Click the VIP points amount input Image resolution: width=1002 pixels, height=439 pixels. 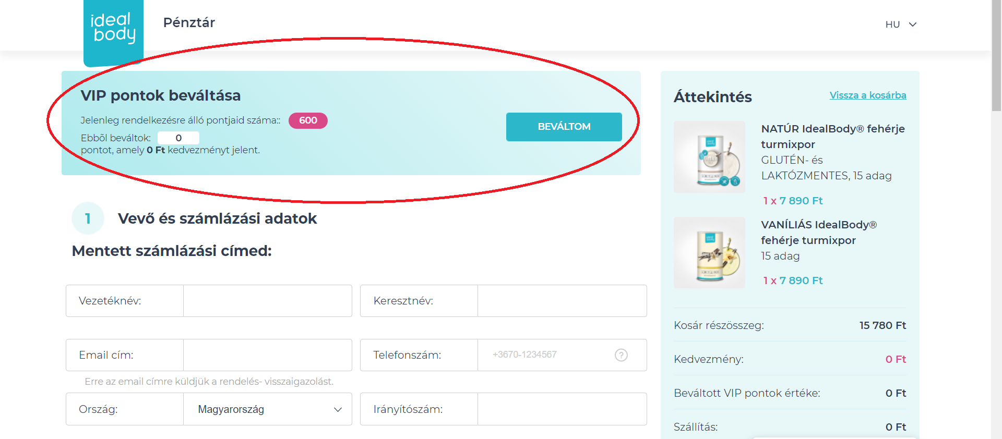178,138
